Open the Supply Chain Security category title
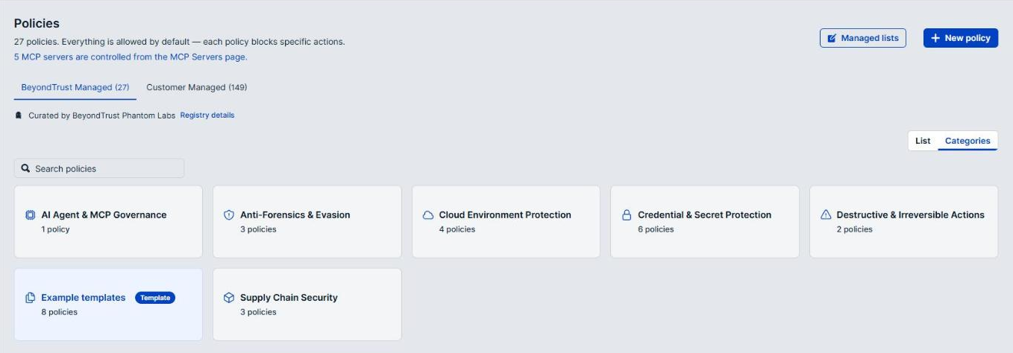 (x=289, y=297)
